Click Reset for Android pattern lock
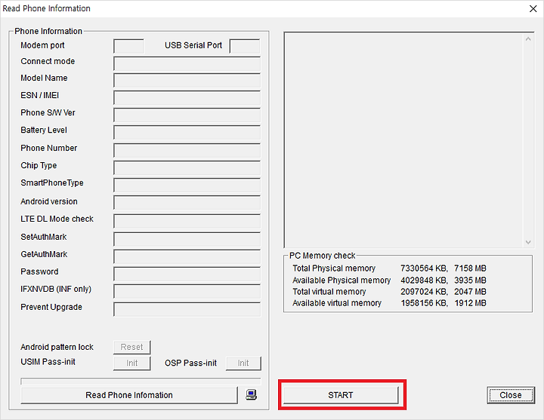544x420 pixels. pyautogui.click(x=131, y=347)
